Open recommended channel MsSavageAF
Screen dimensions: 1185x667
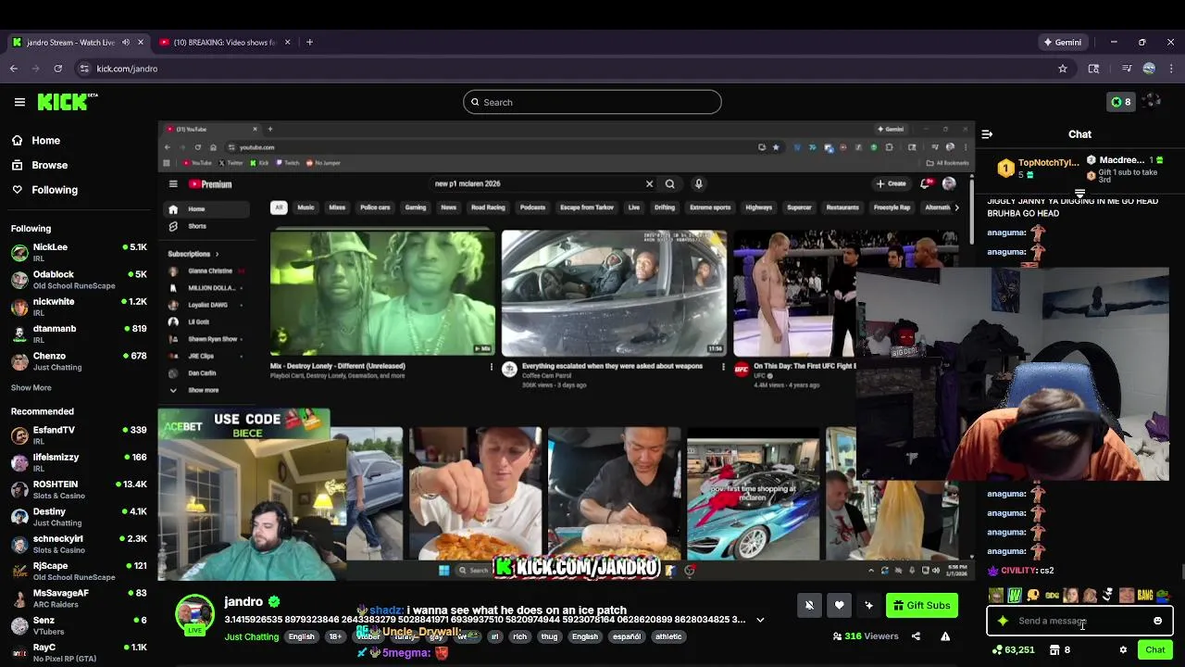tap(79, 598)
